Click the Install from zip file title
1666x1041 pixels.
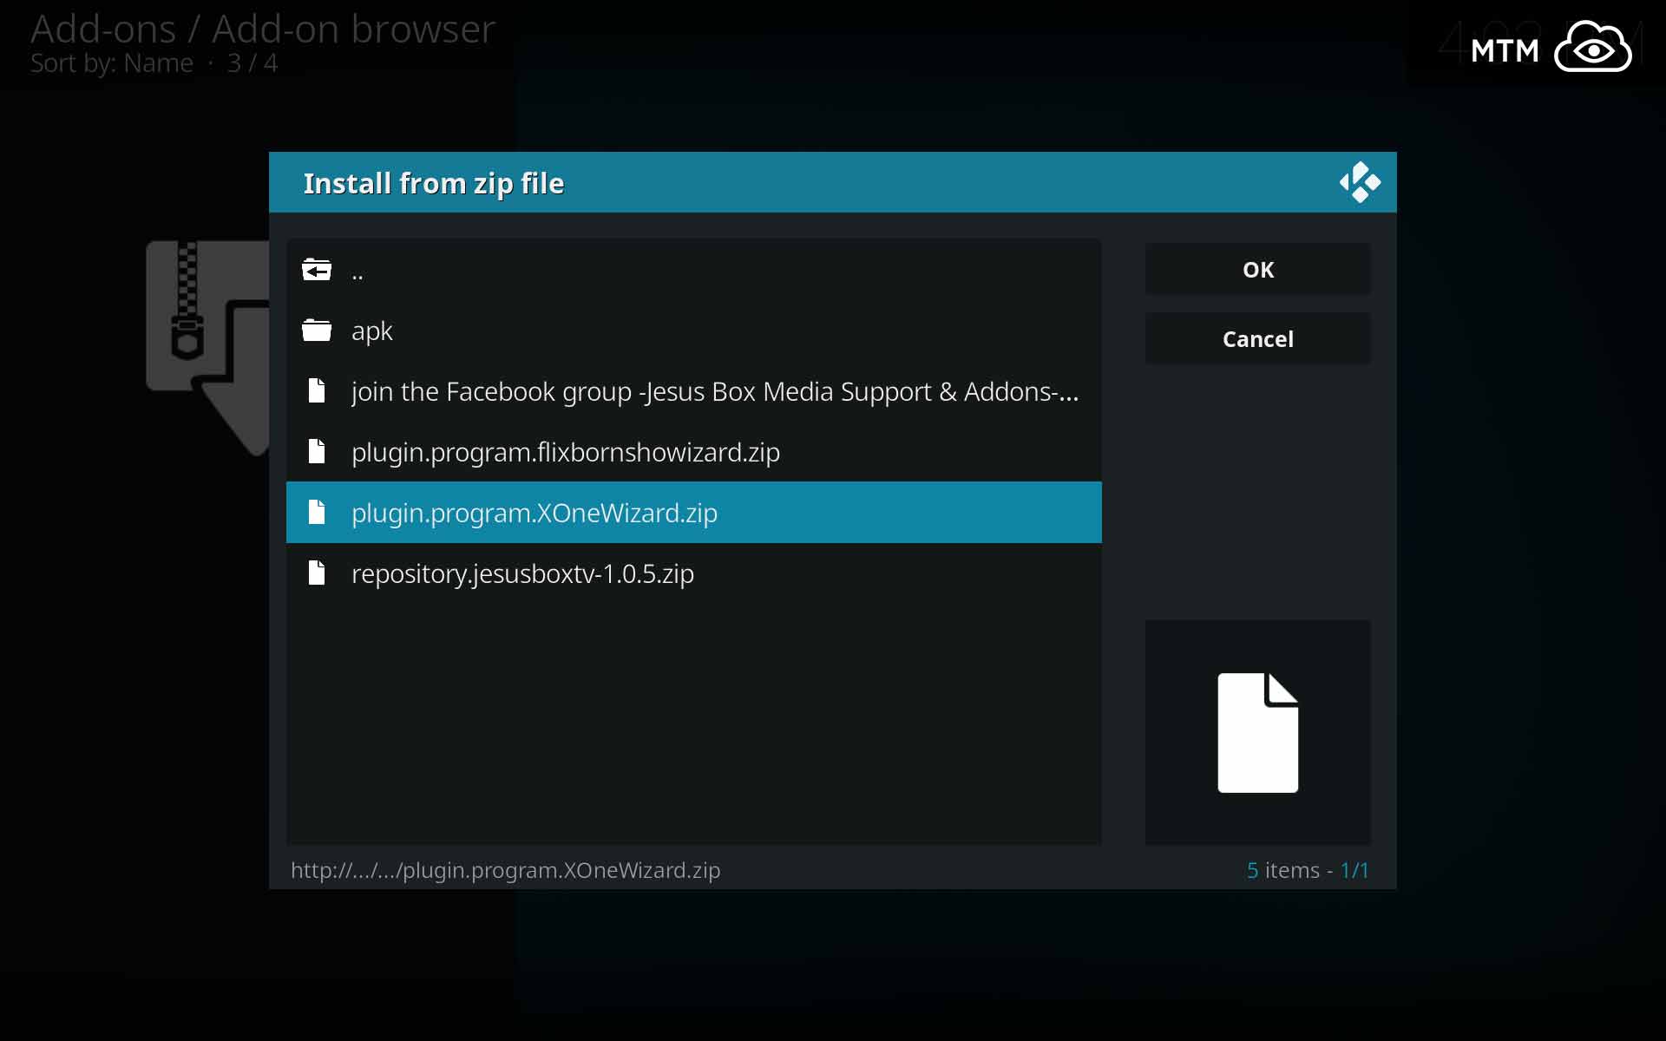click(434, 184)
